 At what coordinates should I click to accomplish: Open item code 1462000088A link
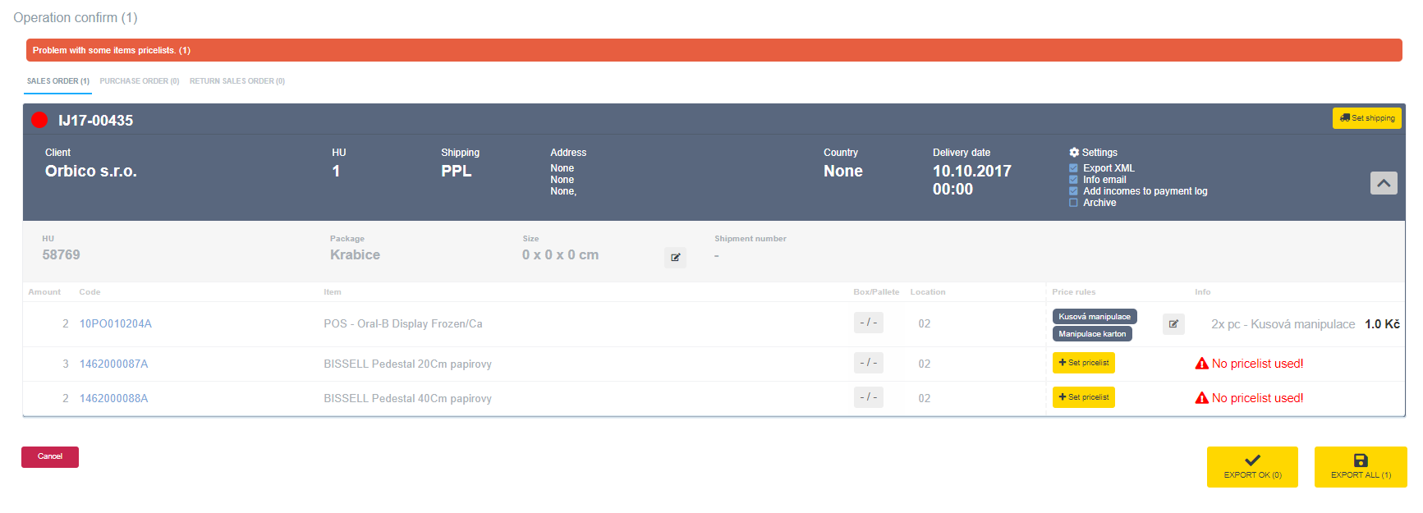tap(113, 398)
